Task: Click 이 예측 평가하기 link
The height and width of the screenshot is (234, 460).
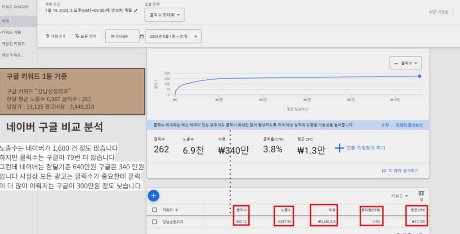Action: click(x=403, y=170)
